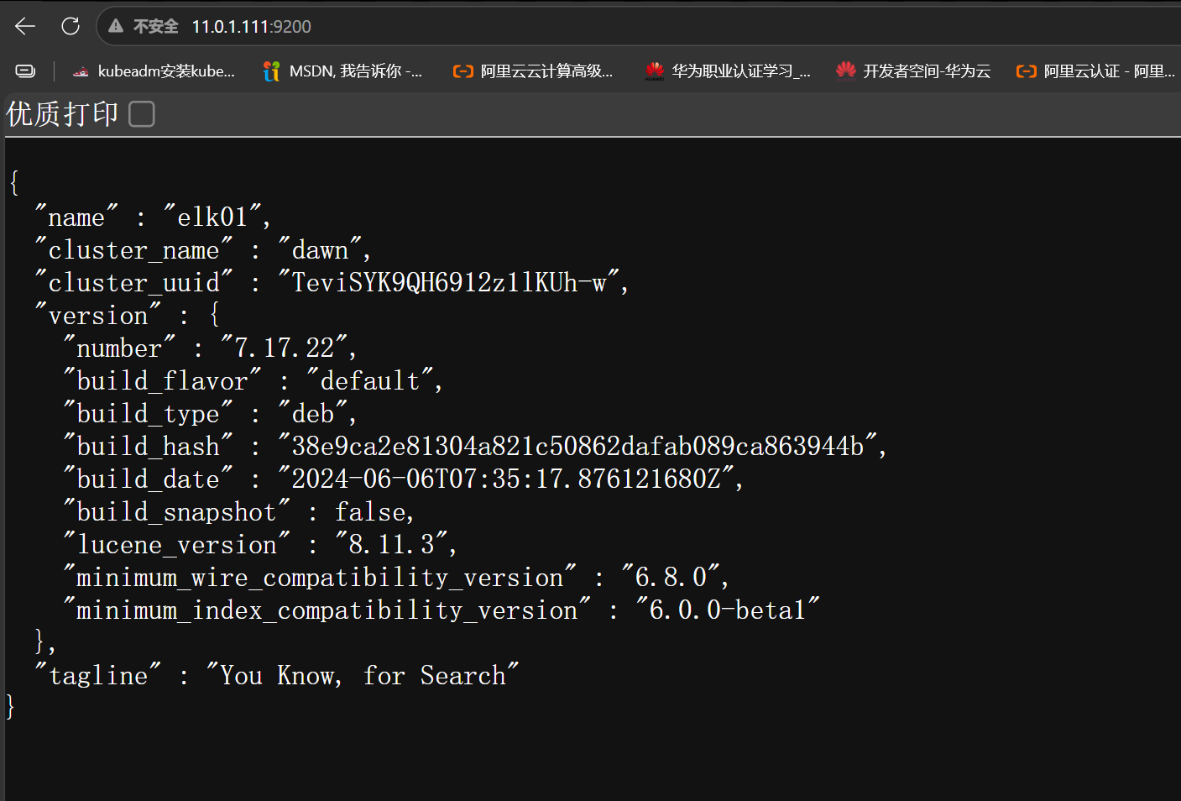The image size is (1181, 801).
Task: Open the 阿里云云计算高级 bookmark
Action: (533, 71)
